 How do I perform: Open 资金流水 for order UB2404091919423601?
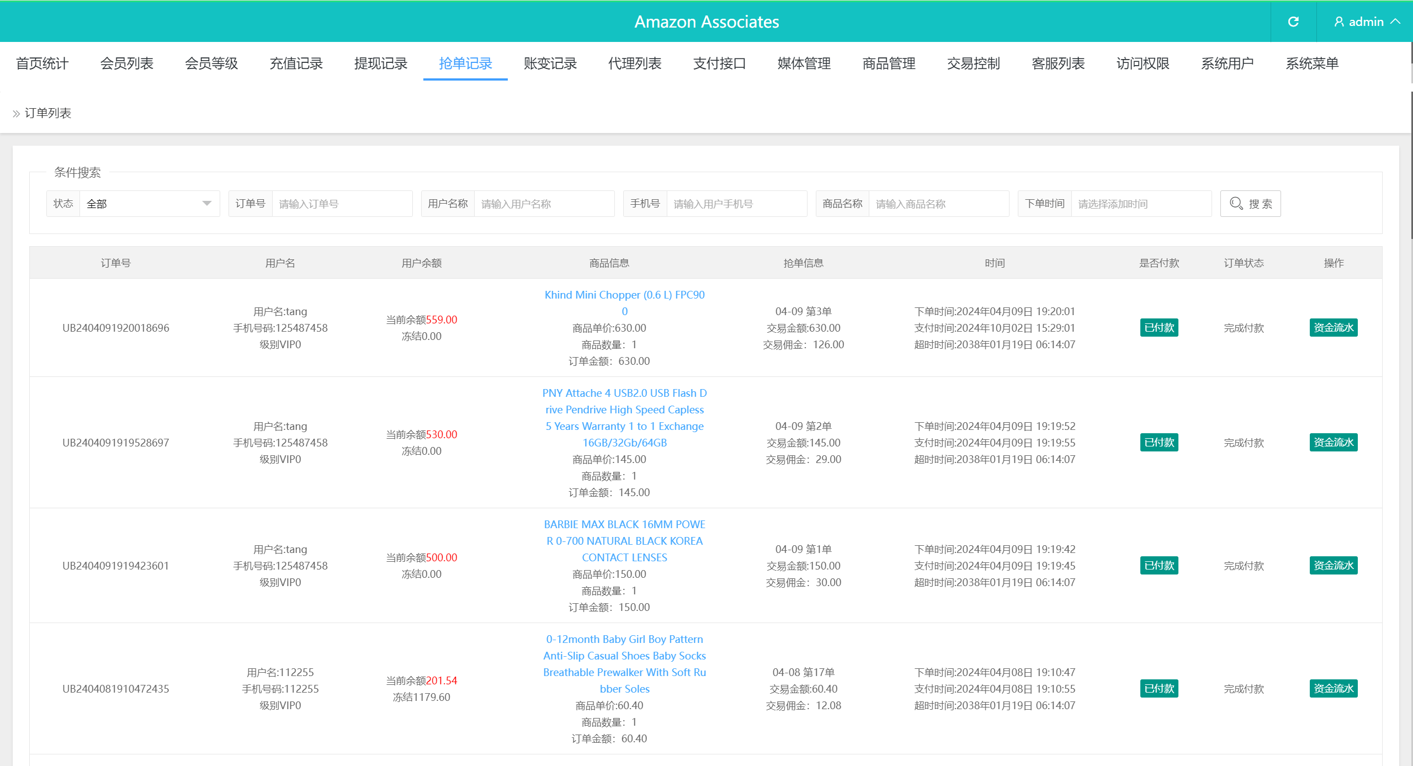click(1334, 565)
